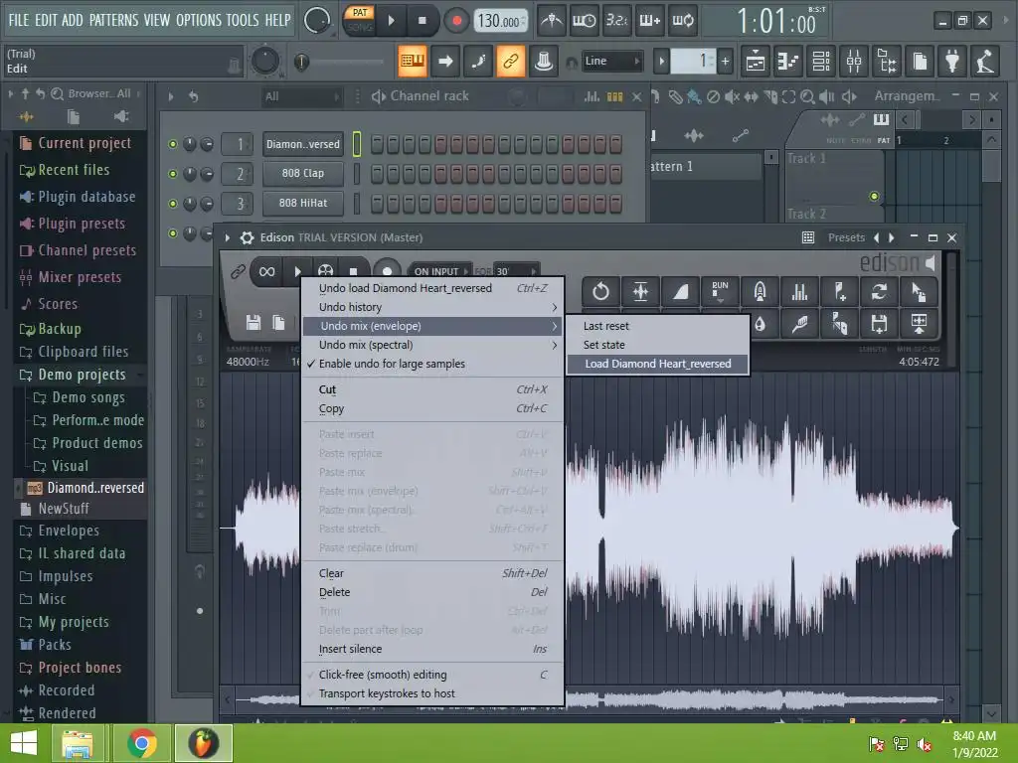Viewport: 1018px width, 763px height.
Task: Toggle the link chain snap button
Action: pos(511,61)
